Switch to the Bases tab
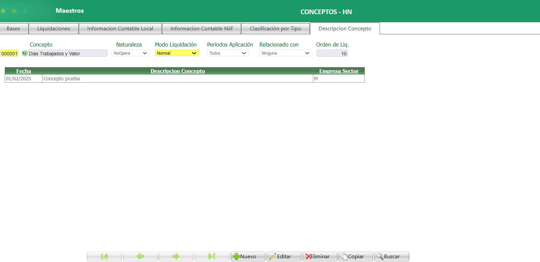 click(13, 29)
